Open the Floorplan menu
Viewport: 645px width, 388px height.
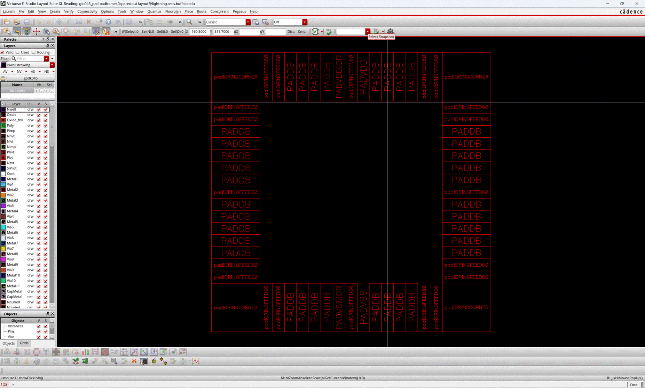[173, 11]
